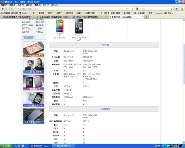This screenshot has height=148, width=185.
Task: Open the Android 台灣中文網 bookmark
Action: (164, 13)
